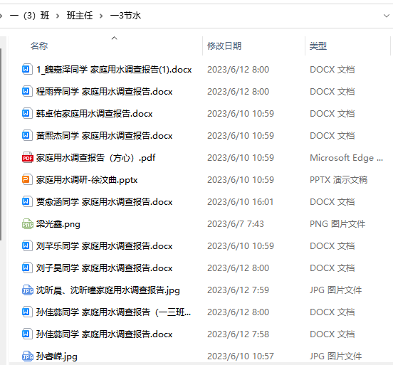Click the Word icon of 1_魏嘉泽同学 document
The image size is (393, 365).
[27, 69]
